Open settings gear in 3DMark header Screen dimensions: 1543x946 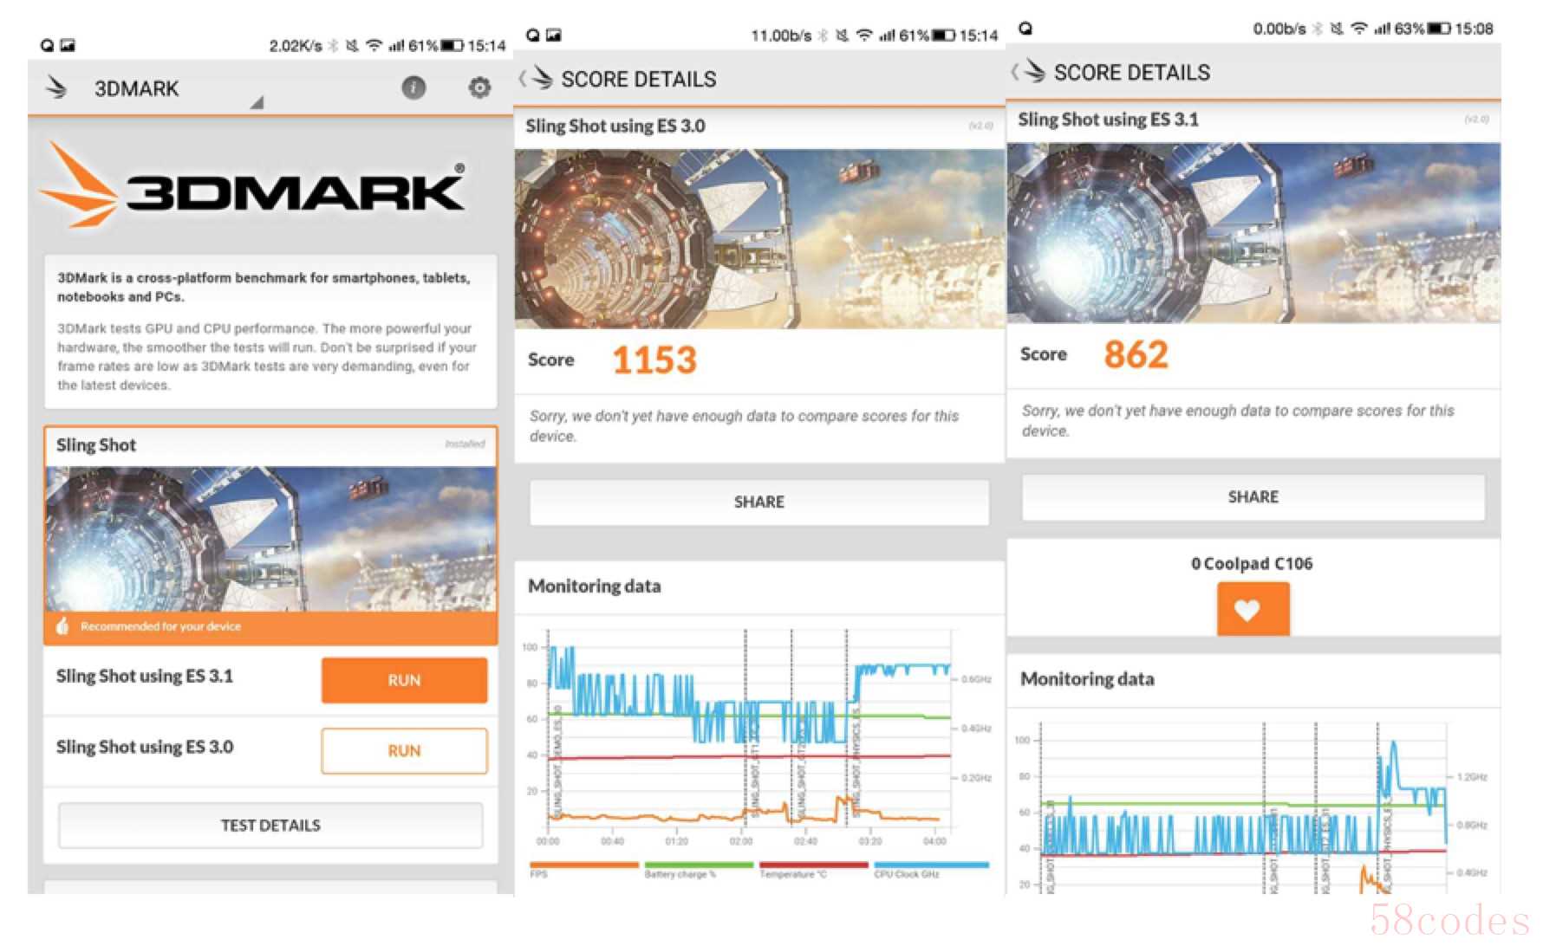pos(479,87)
